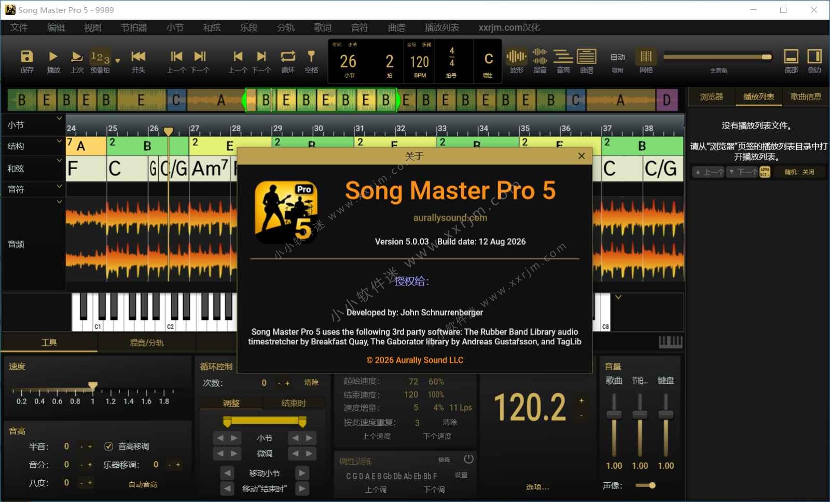The image size is (830, 502).
Task: Select the 混音 mix view icon
Action: pyautogui.click(x=540, y=57)
